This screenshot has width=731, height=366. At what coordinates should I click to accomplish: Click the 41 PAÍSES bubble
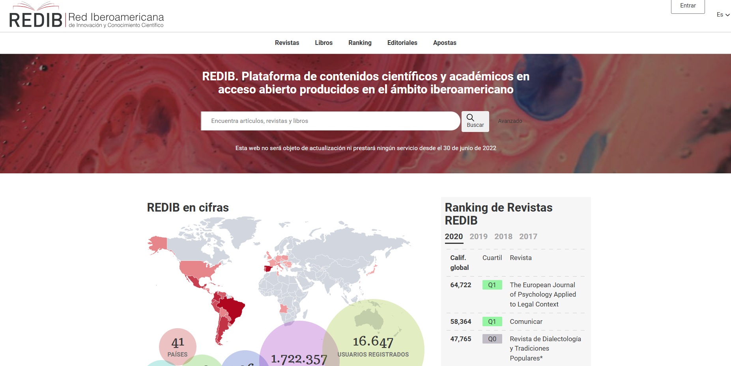(x=178, y=347)
